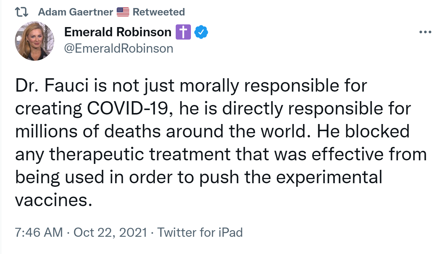Click the retweet arrows icon
The image size is (444, 254).
[21, 12]
